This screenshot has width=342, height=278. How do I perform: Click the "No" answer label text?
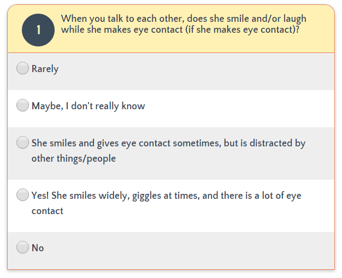(x=38, y=248)
